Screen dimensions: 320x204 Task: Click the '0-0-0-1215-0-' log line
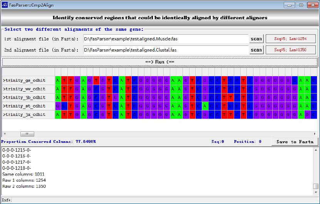point(17,150)
